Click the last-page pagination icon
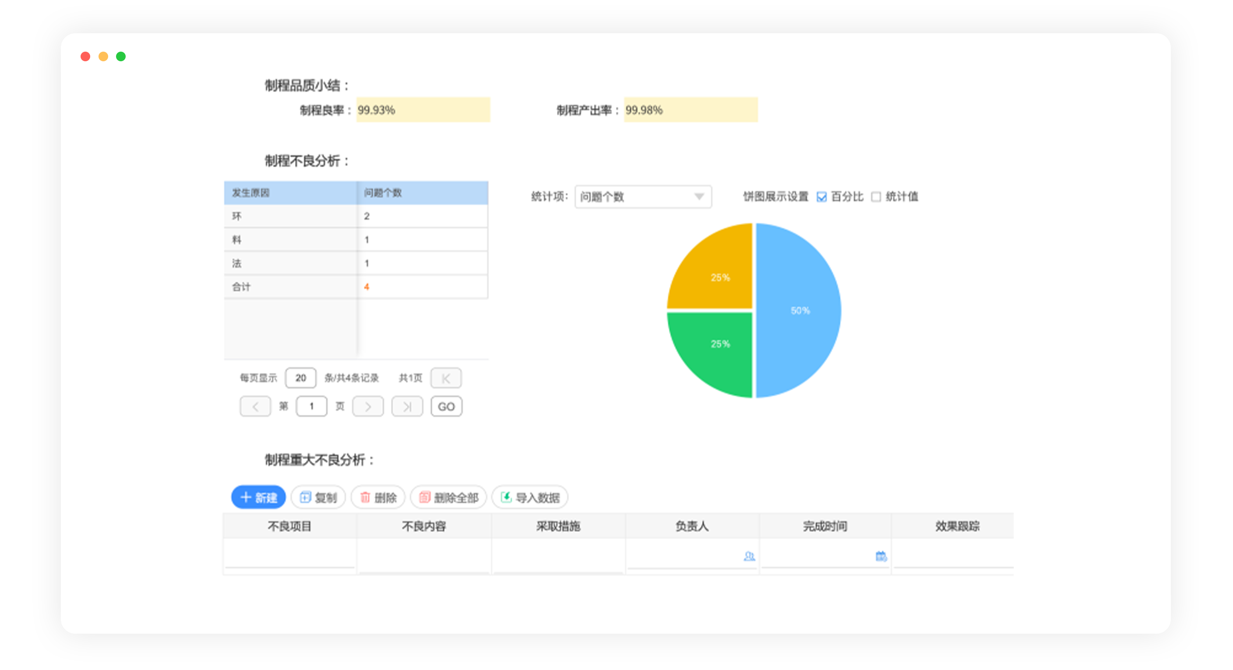Image resolution: width=1233 pixels, height=670 pixels. tap(407, 406)
